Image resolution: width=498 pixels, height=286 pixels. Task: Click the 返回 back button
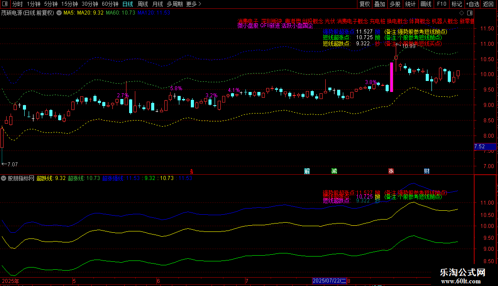488,4
